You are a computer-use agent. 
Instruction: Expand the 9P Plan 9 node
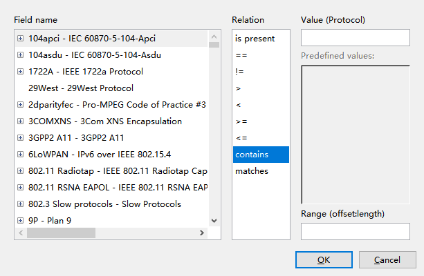tap(20, 220)
